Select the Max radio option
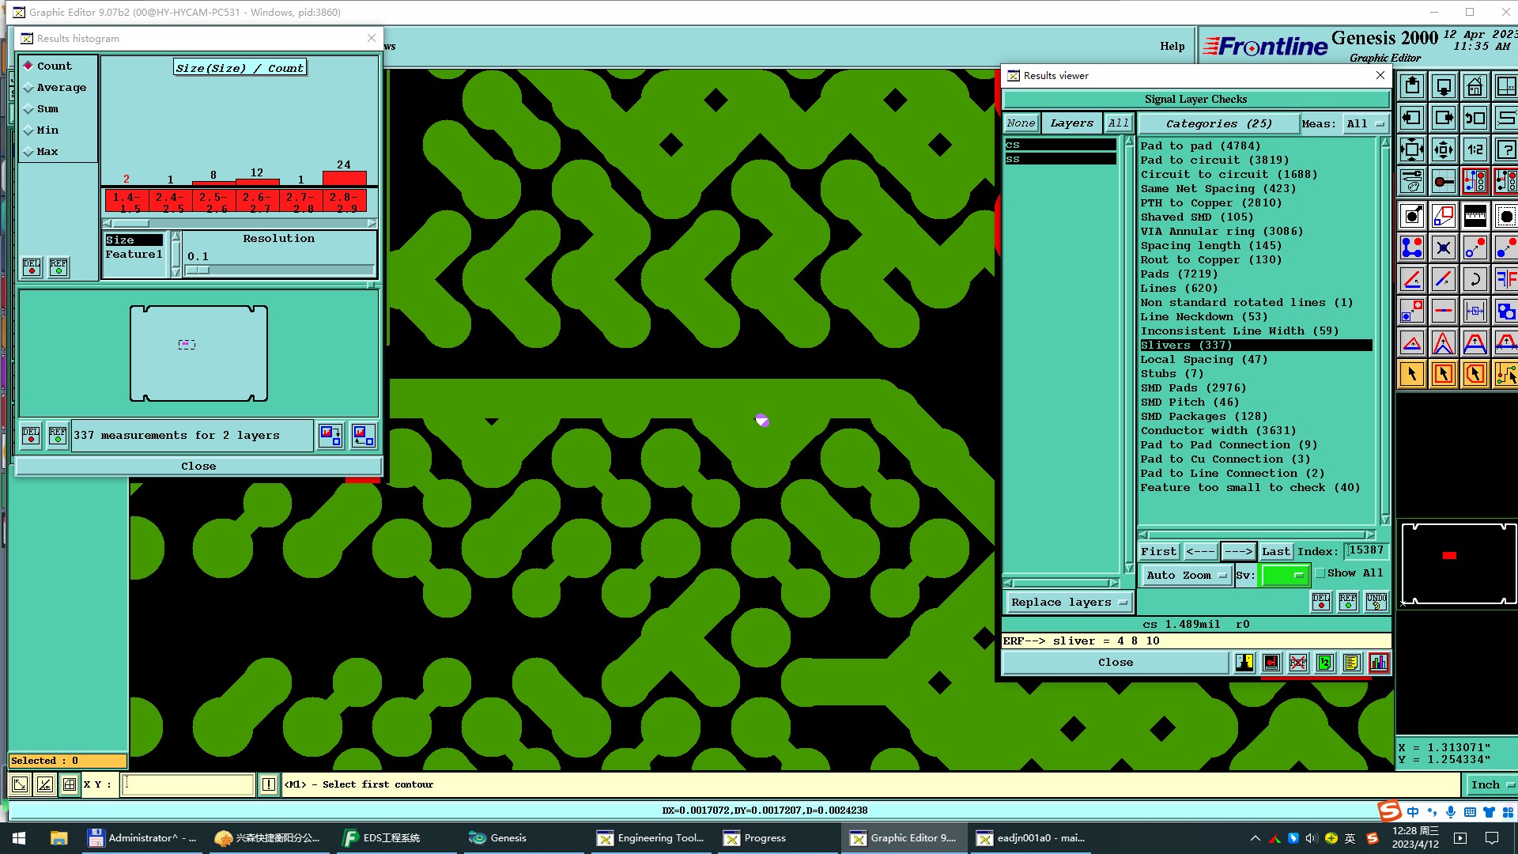 click(29, 152)
